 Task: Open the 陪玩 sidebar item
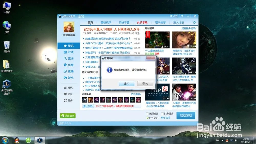pyautogui.click(x=68, y=88)
